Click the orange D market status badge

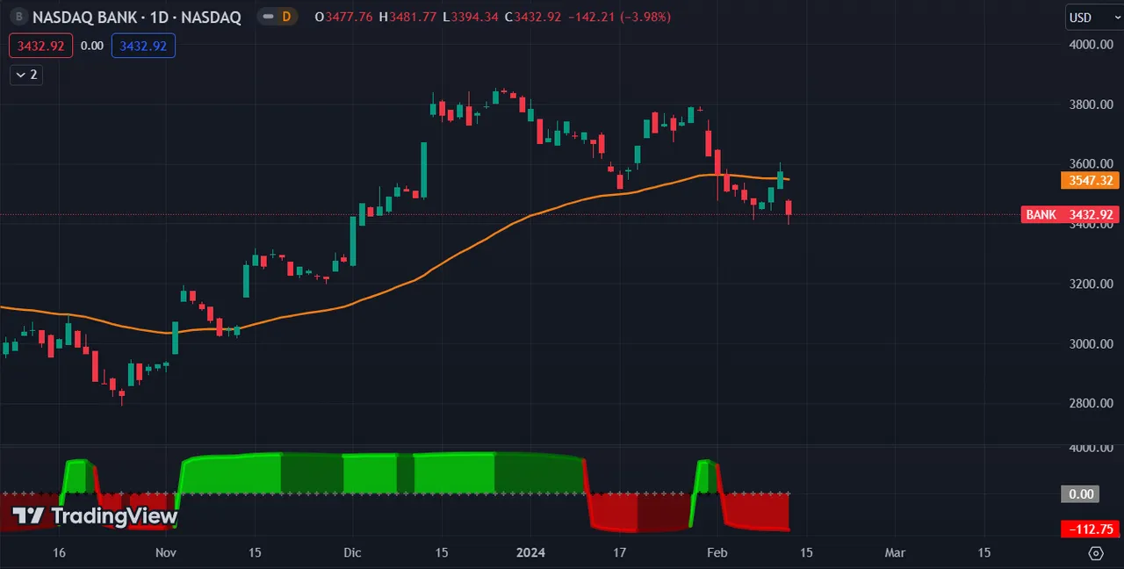click(286, 17)
